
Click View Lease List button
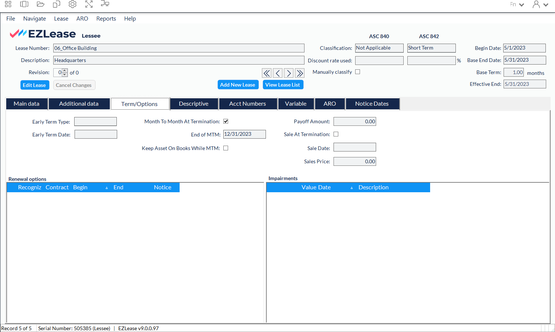(x=283, y=85)
